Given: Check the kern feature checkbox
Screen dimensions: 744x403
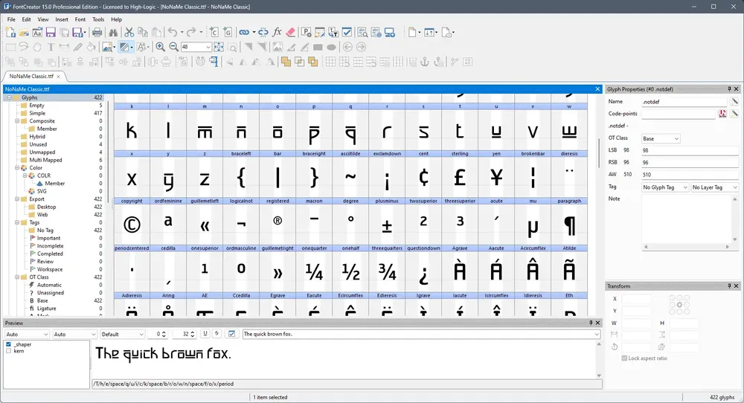Looking at the screenshot, I should (x=8, y=351).
